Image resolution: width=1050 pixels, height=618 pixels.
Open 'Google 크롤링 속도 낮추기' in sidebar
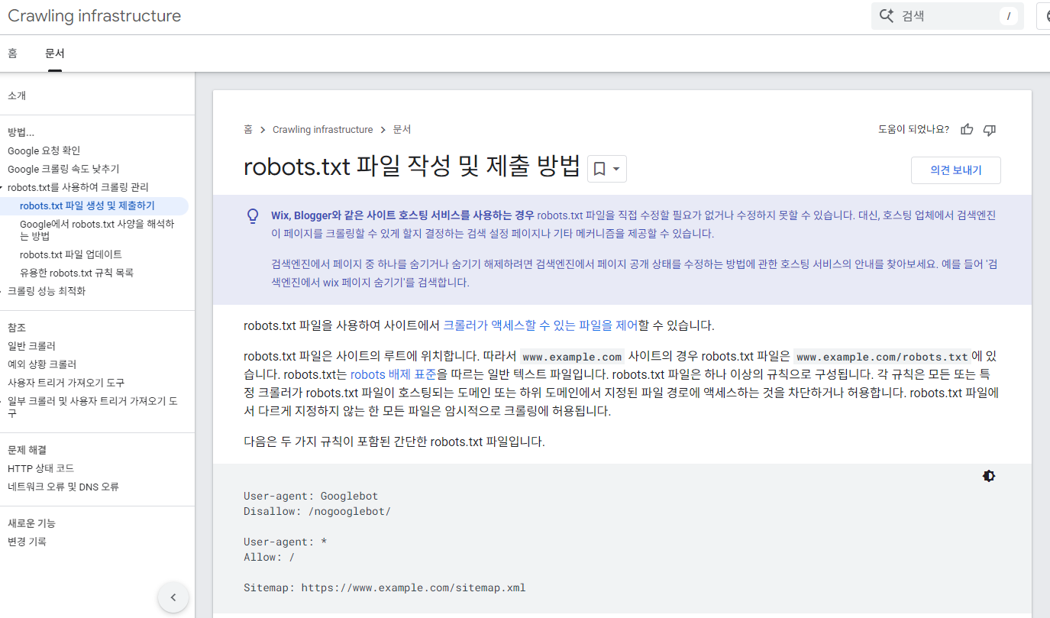coord(63,169)
